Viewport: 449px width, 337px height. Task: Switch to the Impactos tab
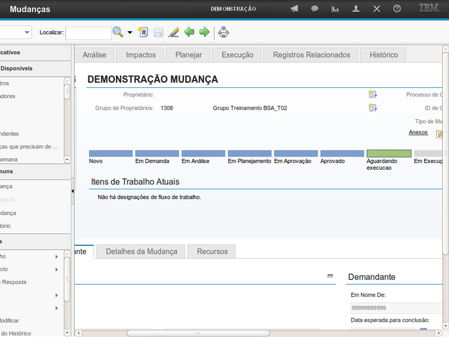[141, 55]
